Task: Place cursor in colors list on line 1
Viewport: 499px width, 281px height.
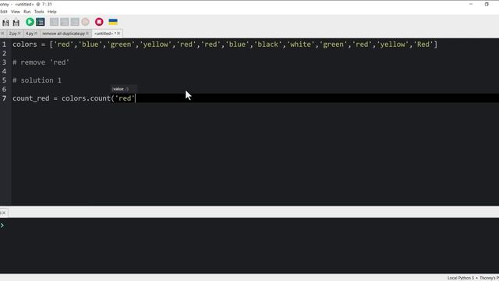Action: coord(225,44)
